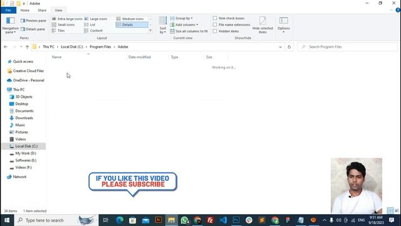Open the Navigation pane menu
Image resolution: width=401 pixels, height=226 pixels.
click(x=10, y=25)
